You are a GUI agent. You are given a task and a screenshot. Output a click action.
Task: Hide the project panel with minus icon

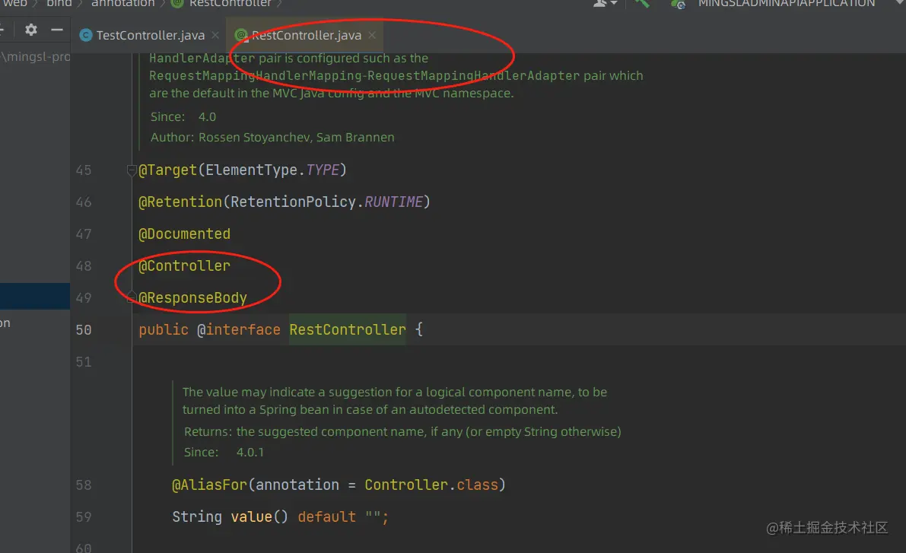tap(56, 30)
